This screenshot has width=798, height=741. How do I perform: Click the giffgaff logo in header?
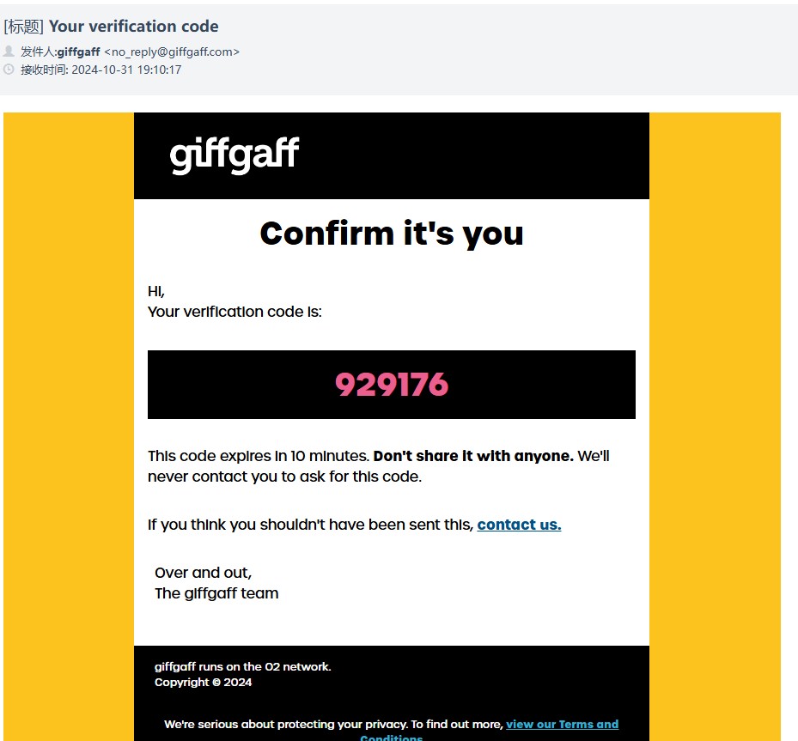(x=235, y=155)
